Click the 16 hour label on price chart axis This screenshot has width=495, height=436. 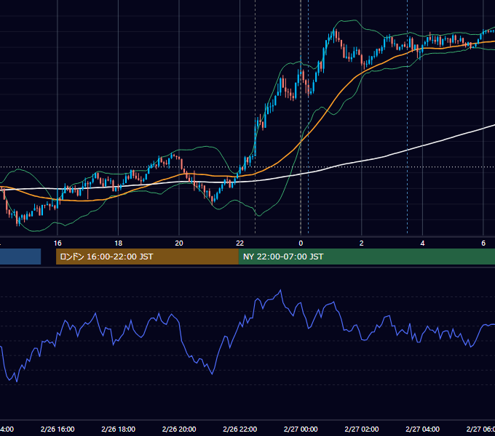click(58, 243)
